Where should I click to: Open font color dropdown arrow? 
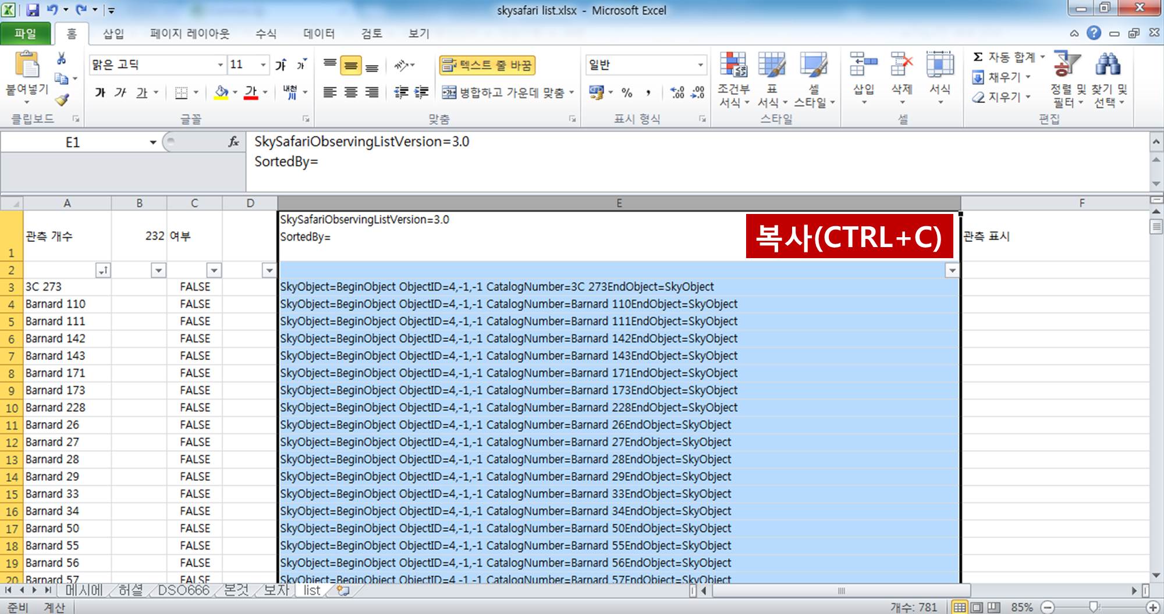(x=265, y=92)
